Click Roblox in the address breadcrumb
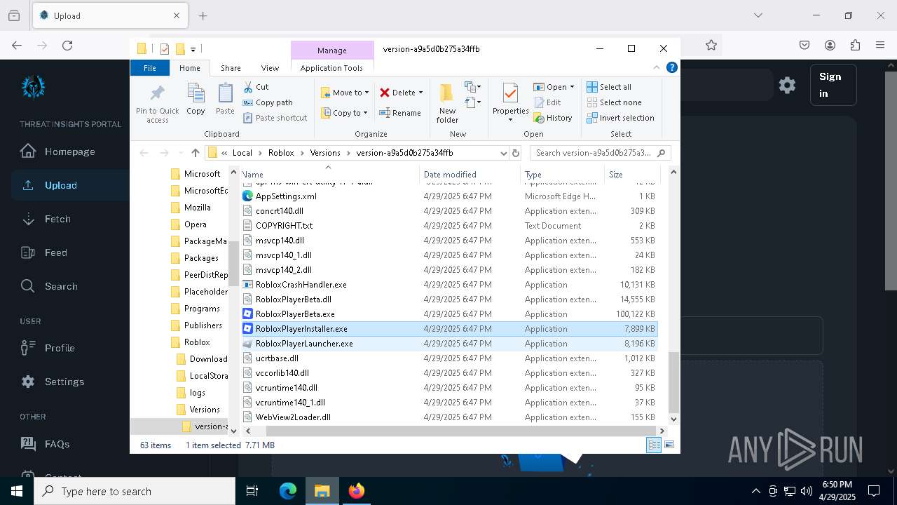Viewport: 897px width, 505px height. pos(281,153)
